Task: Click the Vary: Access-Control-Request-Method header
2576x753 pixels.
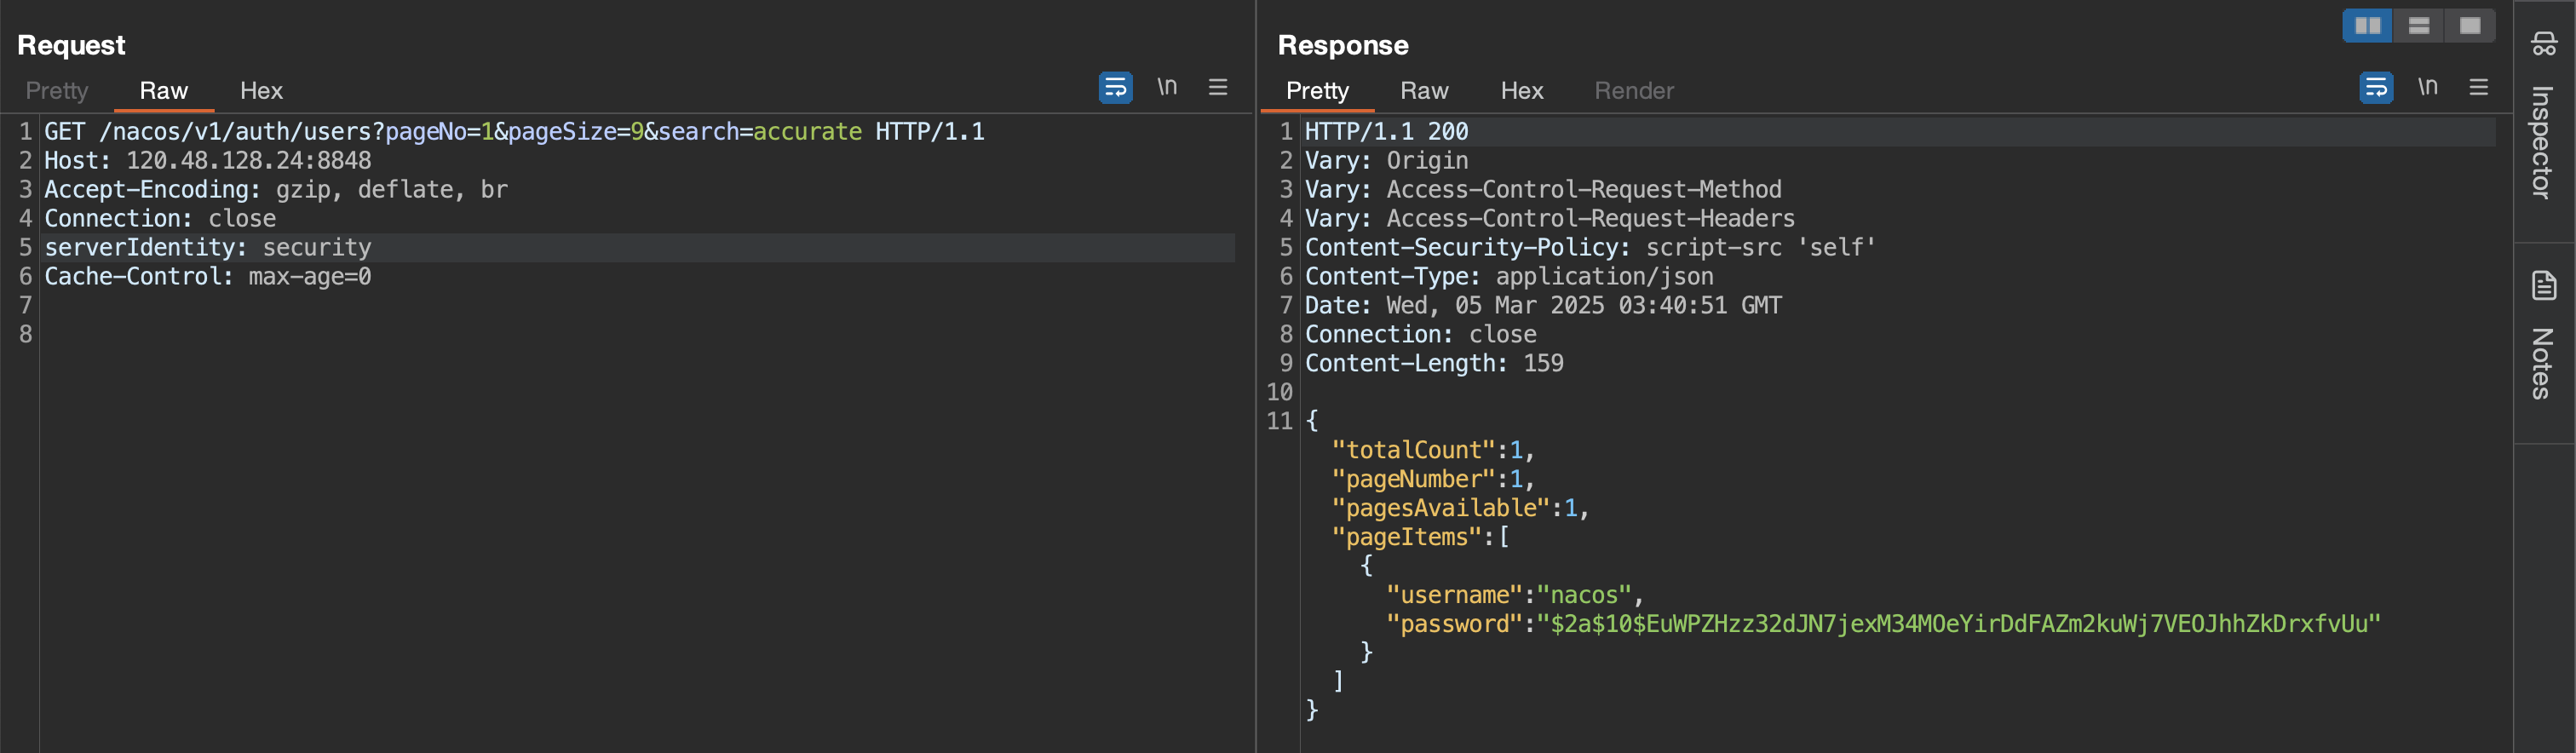Action: (x=1543, y=190)
